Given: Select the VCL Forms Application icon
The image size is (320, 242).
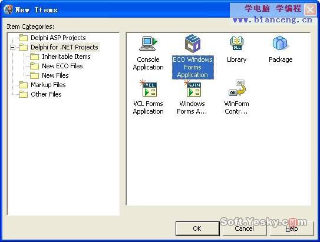Looking at the screenshot, I should tap(149, 88).
